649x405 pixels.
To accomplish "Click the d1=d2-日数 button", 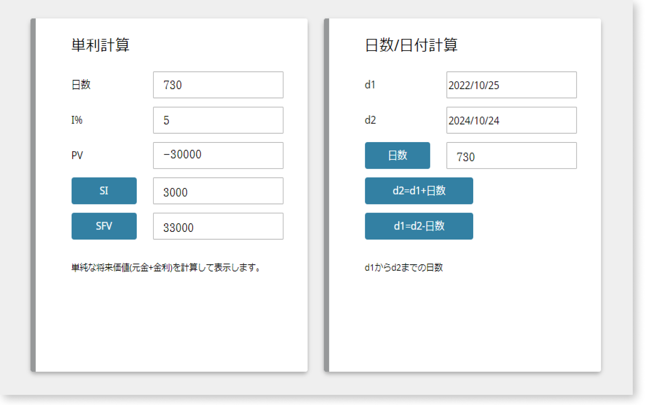I will (x=419, y=226).
